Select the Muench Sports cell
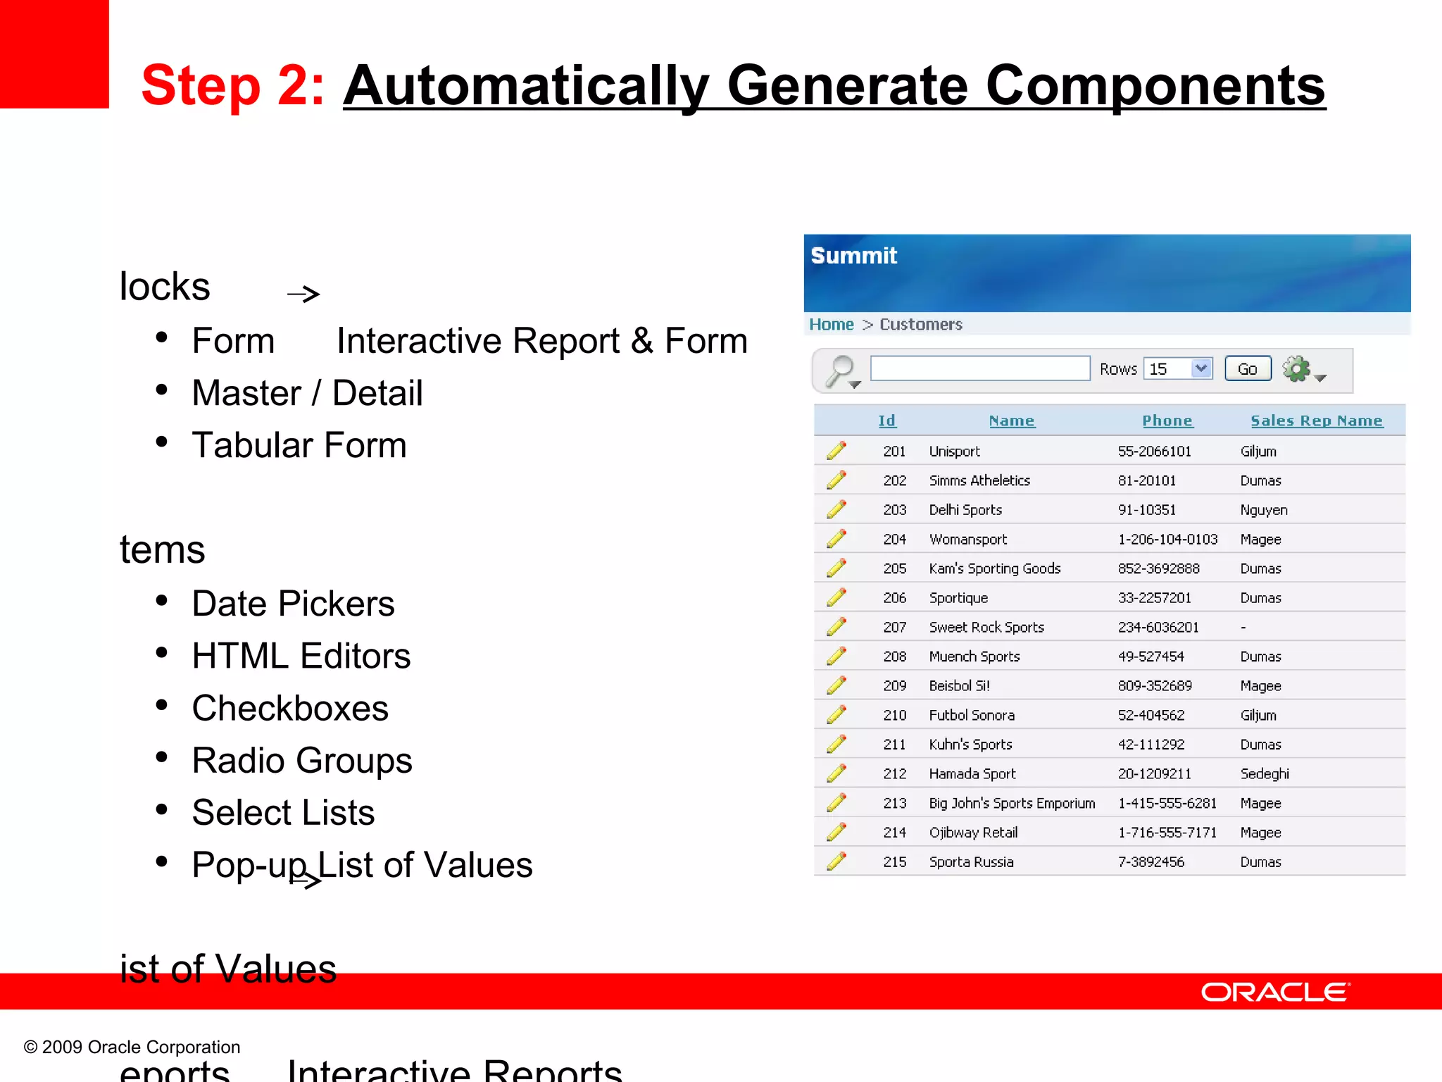The height and width of the screenshot is (1082, 1442). point(974,657)
